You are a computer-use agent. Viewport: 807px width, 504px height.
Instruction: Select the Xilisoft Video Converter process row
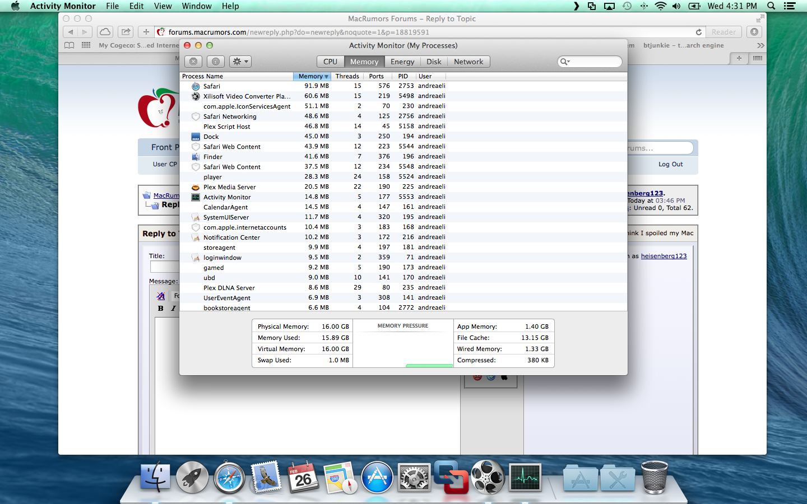403,96
